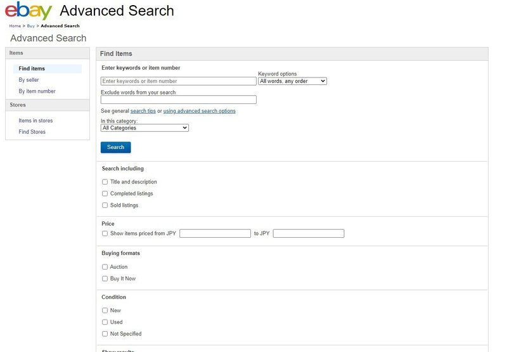Click the Price section heading
Screen dimensions: 507x352
coord(108,223)
